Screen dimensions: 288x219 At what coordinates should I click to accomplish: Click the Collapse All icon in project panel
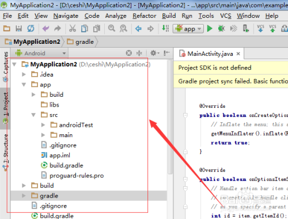tap(139, 53)
